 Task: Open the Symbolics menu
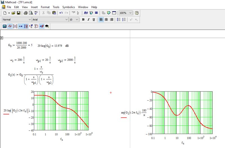pyautogui.click(x=69, y=7)
